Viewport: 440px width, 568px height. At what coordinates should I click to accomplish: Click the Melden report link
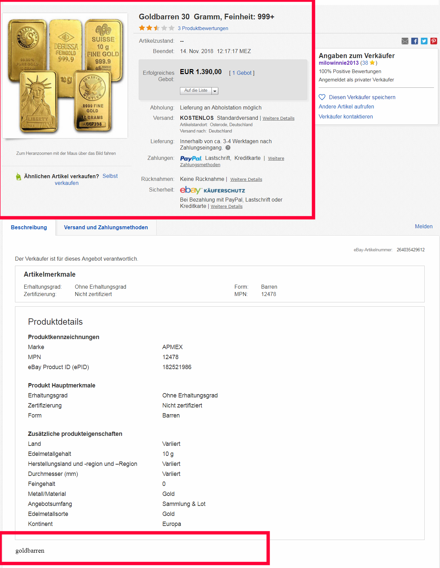[423, 227]
